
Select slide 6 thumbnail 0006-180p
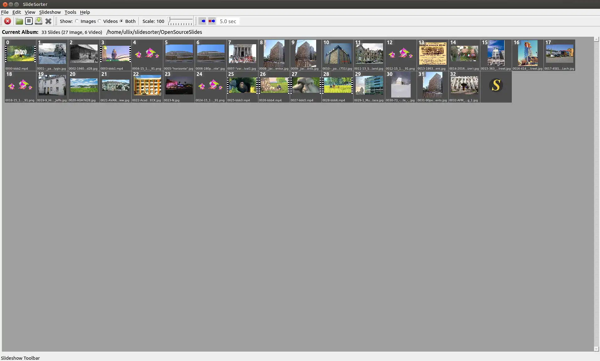(211, 55)
